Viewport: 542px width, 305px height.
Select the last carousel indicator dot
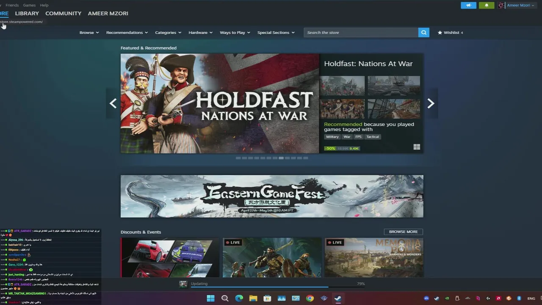pos(305,158)
